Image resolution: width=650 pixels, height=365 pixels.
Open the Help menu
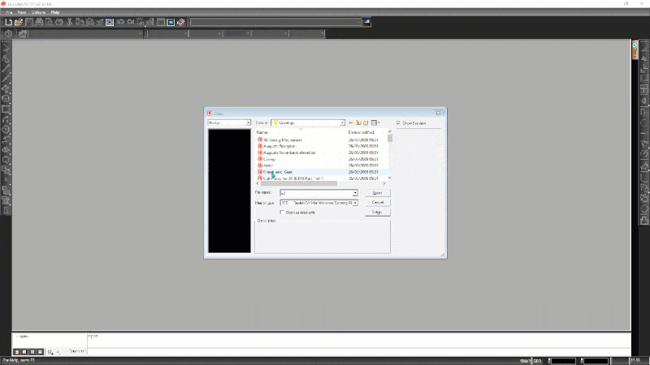click(x=55, y=13)
